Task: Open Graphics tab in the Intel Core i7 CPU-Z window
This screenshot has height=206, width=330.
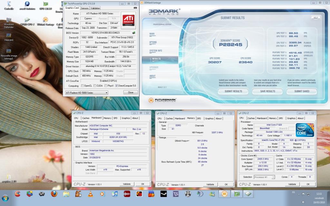Action: point(291,118)
